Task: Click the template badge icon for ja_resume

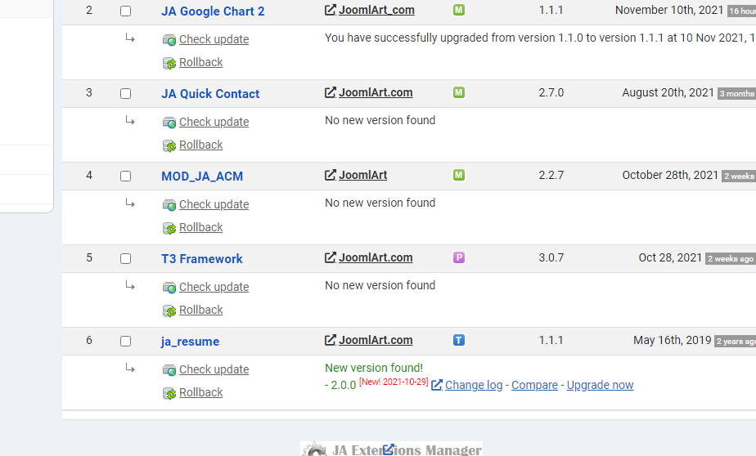Action: point(459,340)
